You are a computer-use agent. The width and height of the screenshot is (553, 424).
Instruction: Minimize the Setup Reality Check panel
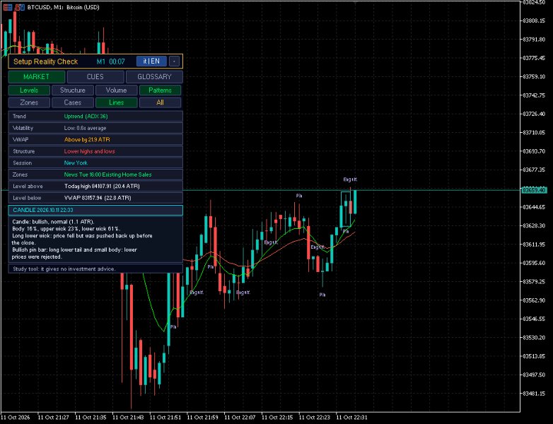pyautogui.click(x=174, y=61)
